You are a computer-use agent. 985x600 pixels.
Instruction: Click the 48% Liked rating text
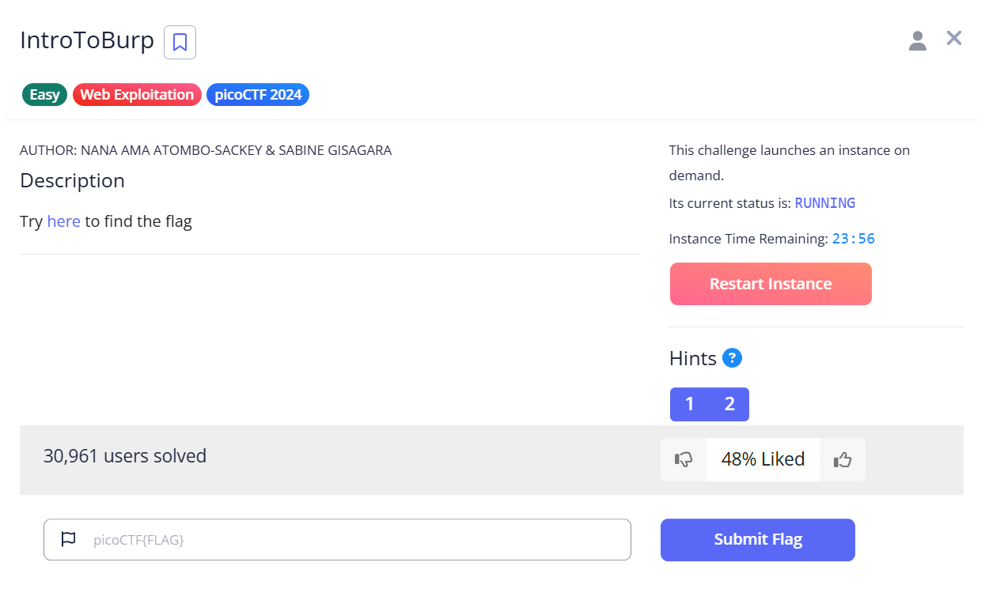tap(763, 459)
